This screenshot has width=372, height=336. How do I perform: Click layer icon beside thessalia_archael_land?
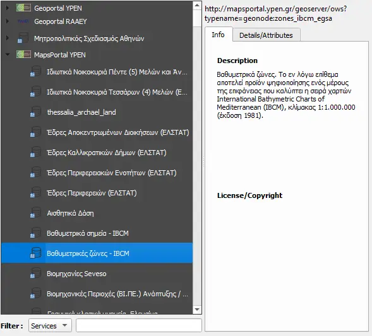click(x=35, y=112)
